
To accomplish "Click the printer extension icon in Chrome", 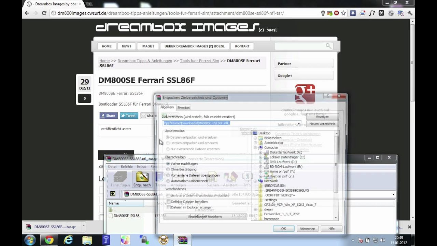I will coord(363,13).
